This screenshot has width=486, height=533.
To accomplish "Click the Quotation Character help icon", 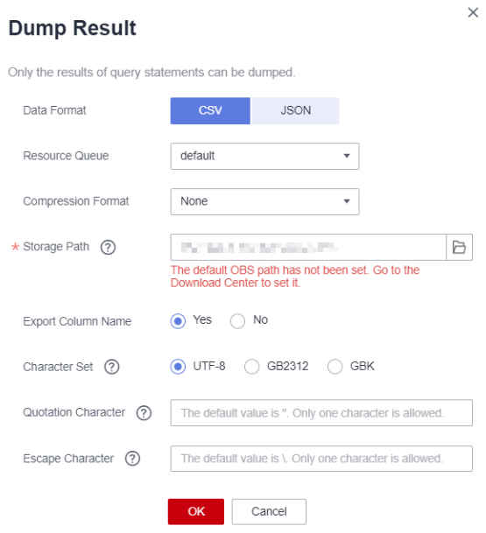I will (x=144, y=413).
